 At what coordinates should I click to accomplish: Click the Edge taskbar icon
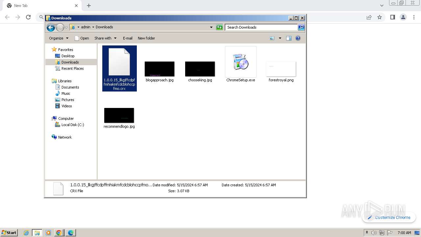(x=70, y=233)
